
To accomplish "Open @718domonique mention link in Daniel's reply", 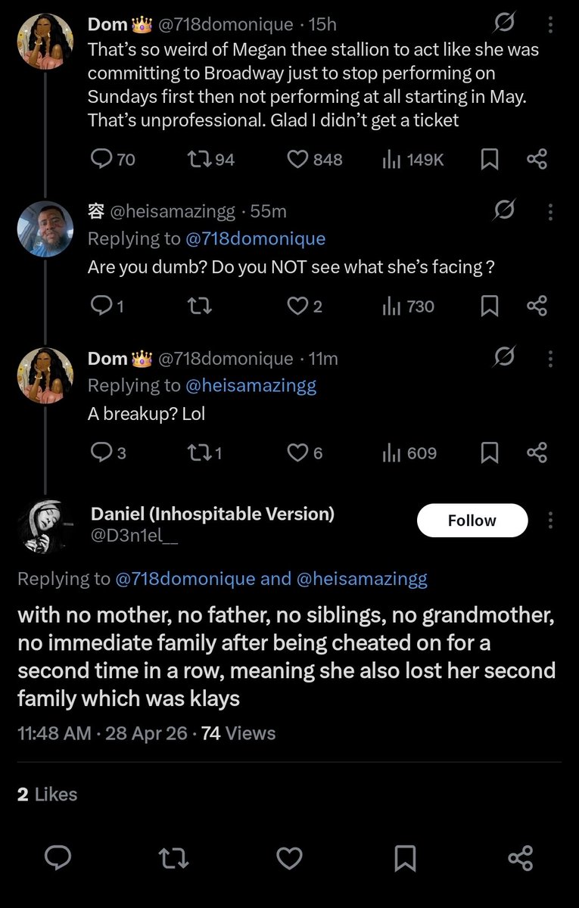I will 185,580.
